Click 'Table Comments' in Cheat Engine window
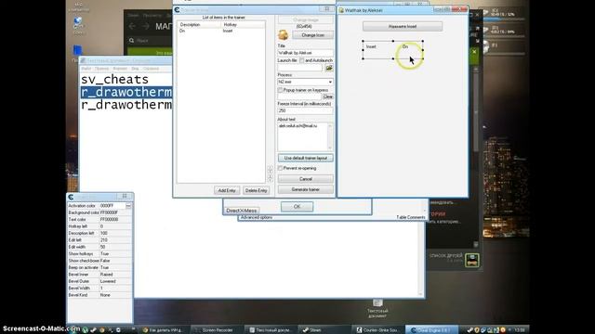Viewport: 595px width, 334px height. pos(411,217)
